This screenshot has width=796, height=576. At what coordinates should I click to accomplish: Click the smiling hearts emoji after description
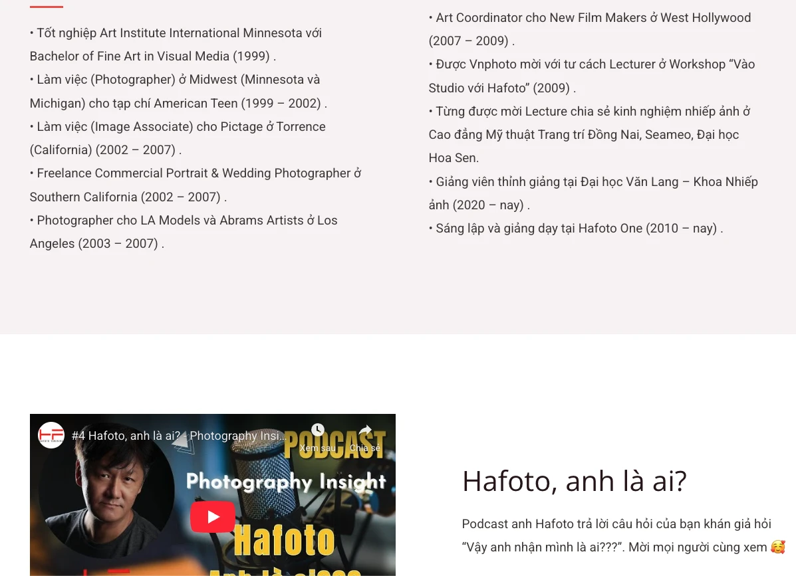777,547
